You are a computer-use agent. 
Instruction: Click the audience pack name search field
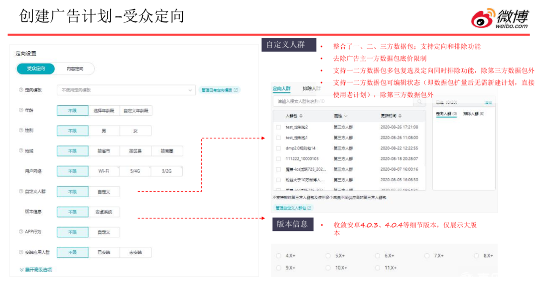[344, 102]
